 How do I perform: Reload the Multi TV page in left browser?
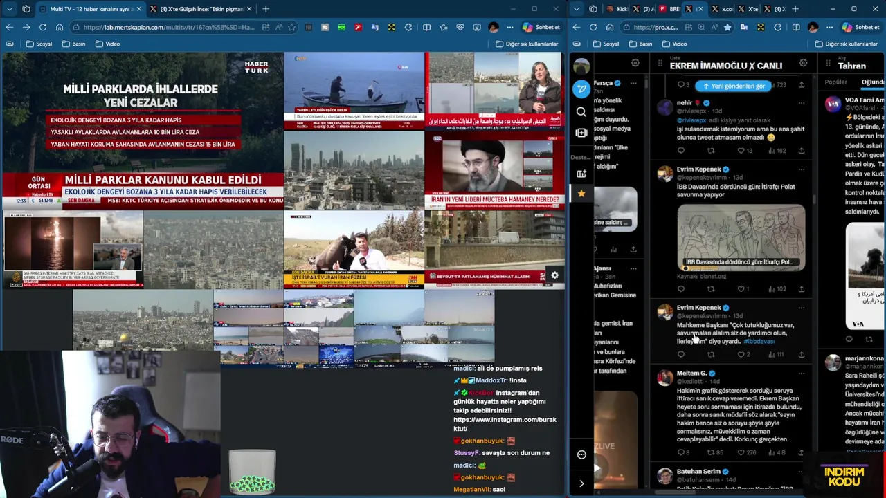[x=43, y=27]
